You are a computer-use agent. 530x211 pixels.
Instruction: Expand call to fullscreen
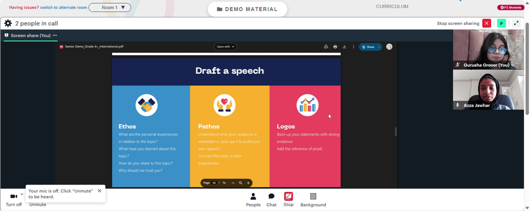click(x=516, y=23)
